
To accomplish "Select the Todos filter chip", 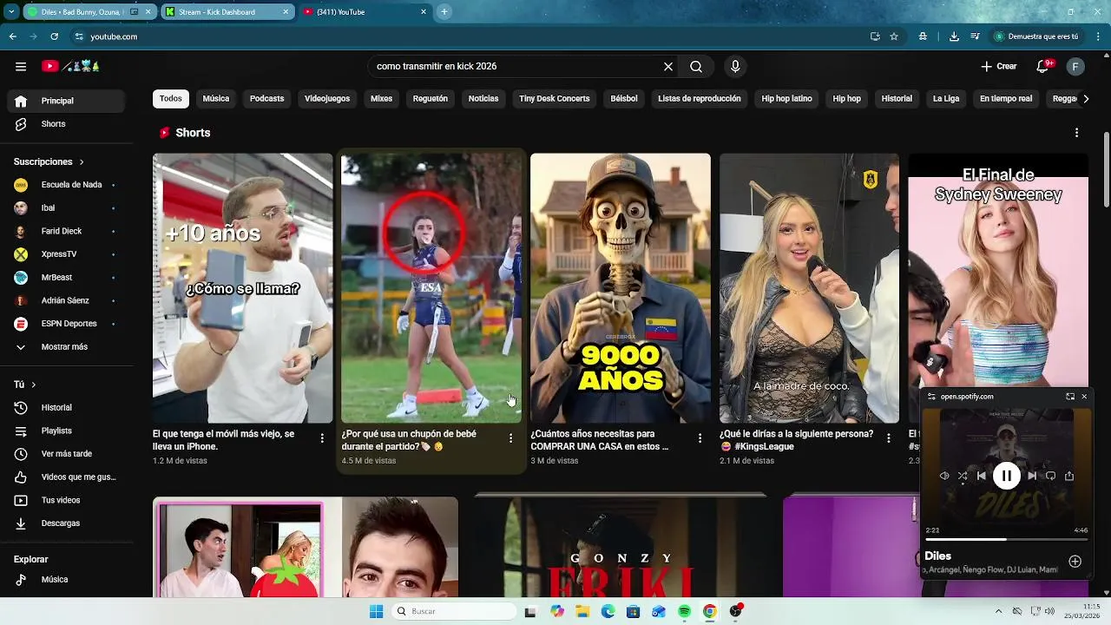I will click(171, 99).
